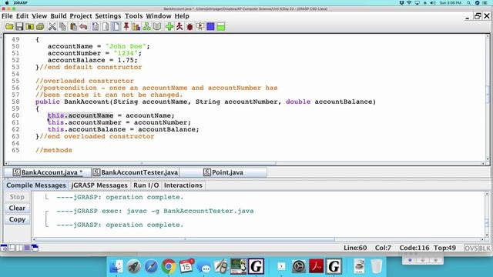Open the Edit menu
Screen dimensions: 493x277
tap(22, 16)
